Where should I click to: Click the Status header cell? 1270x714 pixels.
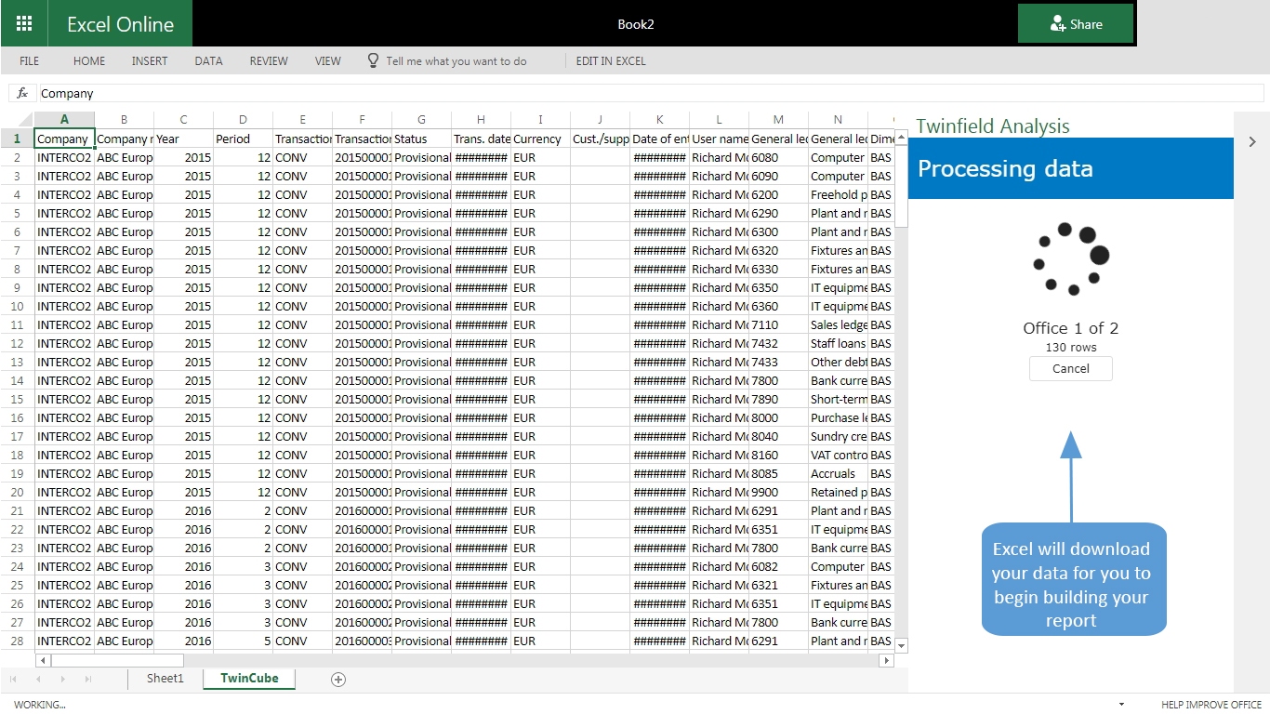point(421,139)
